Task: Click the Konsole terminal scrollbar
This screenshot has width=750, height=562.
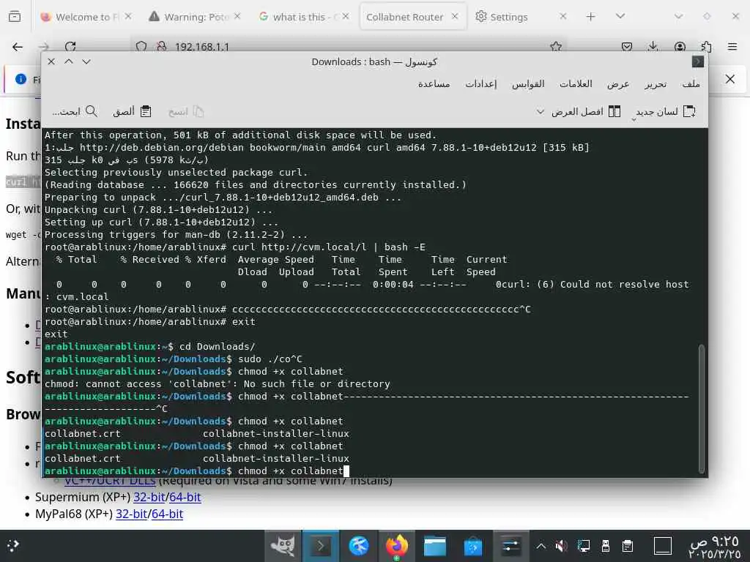Action: (702, 408)
